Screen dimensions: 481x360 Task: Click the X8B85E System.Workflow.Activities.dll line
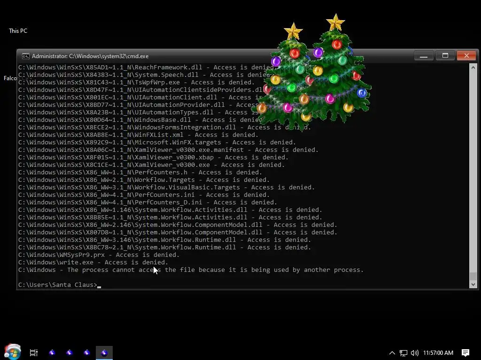(x=170, y=217)
